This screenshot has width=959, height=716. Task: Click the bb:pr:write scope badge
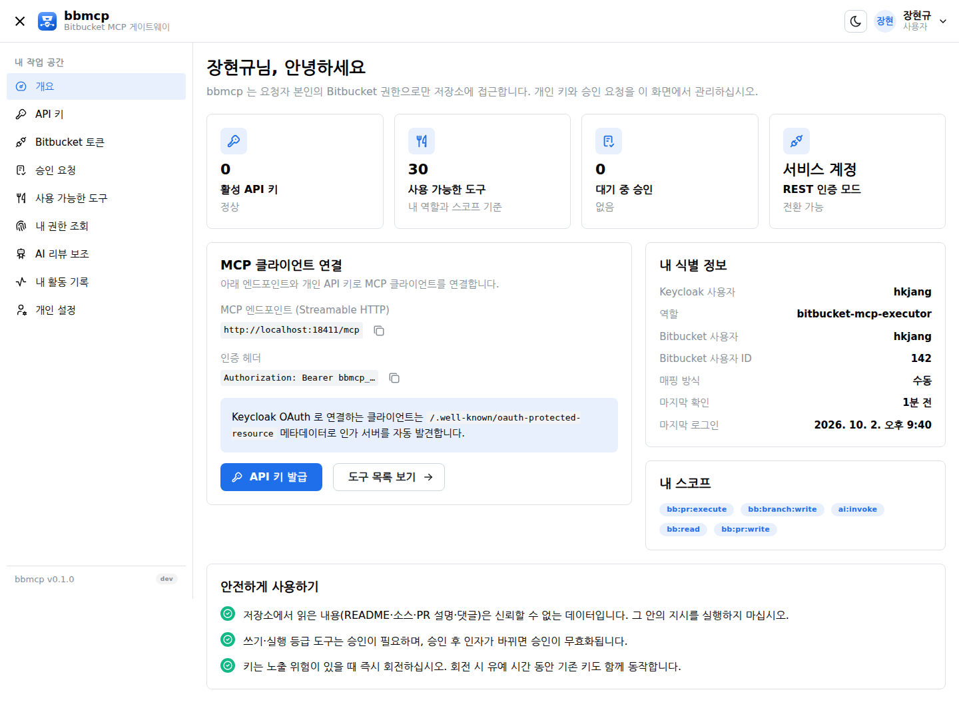(745, 530)
